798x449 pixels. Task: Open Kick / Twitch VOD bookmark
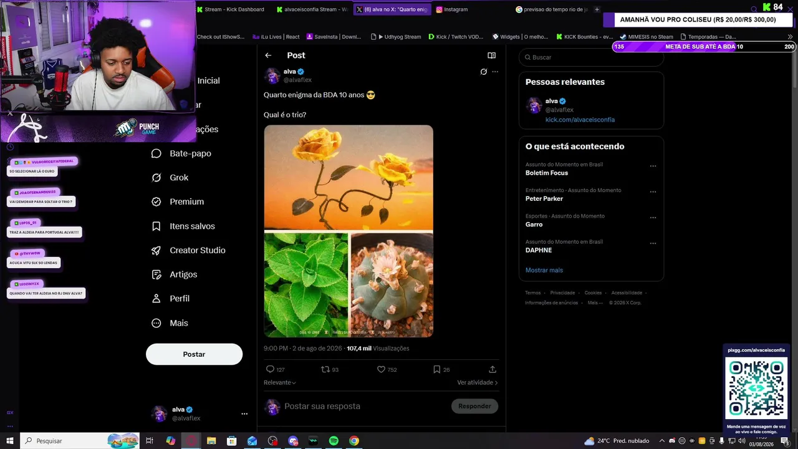point(456,37)
